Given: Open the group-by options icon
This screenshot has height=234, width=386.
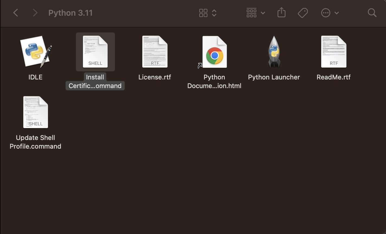Looking at the screenshot, I should [x=252, y=13].
